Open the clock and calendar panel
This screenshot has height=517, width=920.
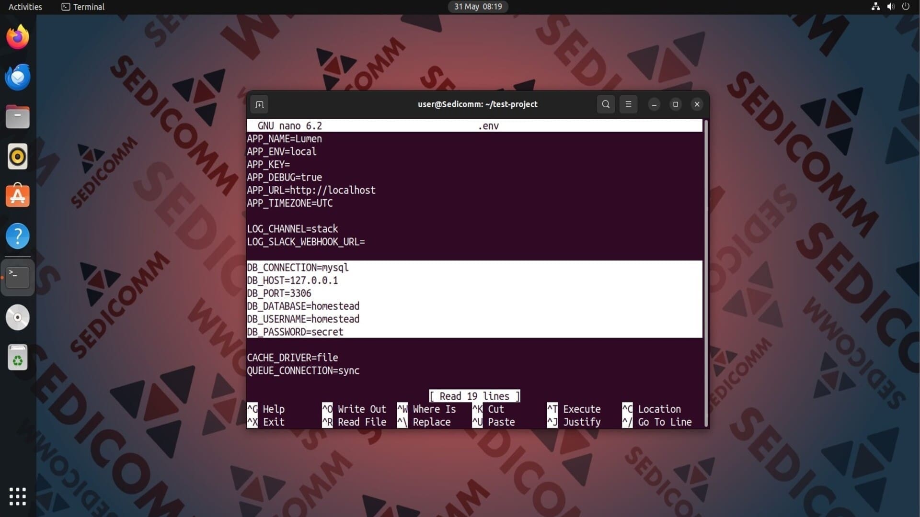coord(478,7)
